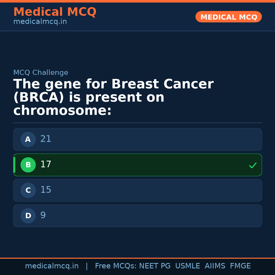Screen dimensions: 275x275
Task: Click the FMGE footer label
Action: [x=240, y=266]
